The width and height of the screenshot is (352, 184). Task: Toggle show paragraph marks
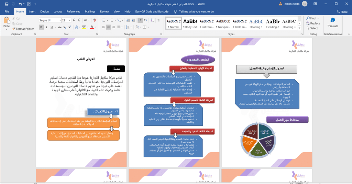[158, 20]
